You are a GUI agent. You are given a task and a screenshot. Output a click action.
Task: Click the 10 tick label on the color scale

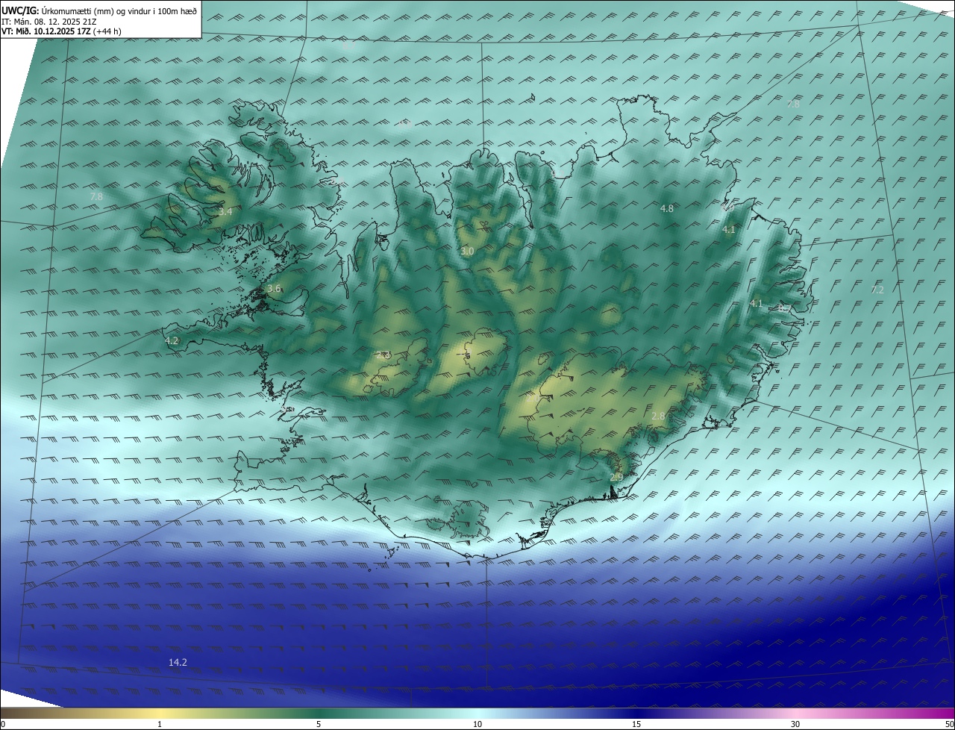coord(477,724)
